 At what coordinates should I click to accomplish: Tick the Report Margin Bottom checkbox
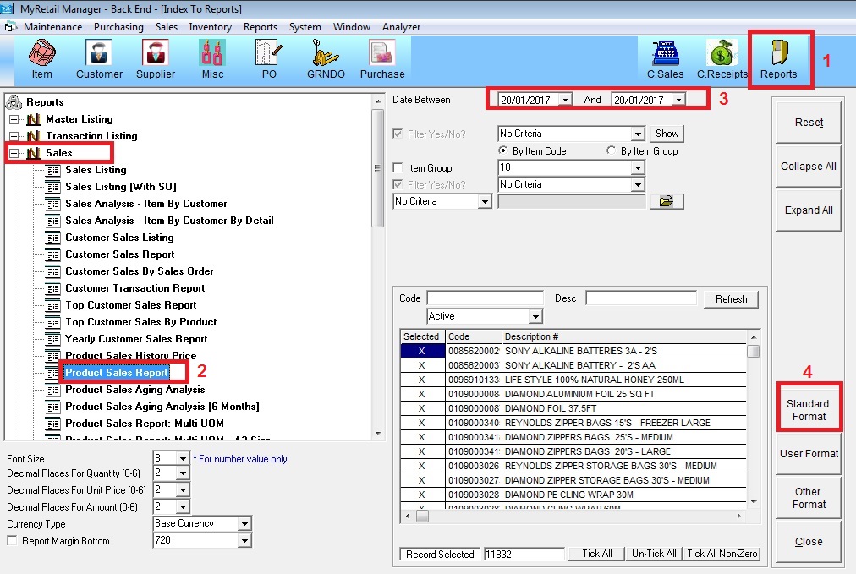tap(13, 541)
